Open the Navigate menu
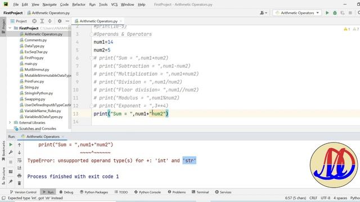 click(x=49, y=4)
